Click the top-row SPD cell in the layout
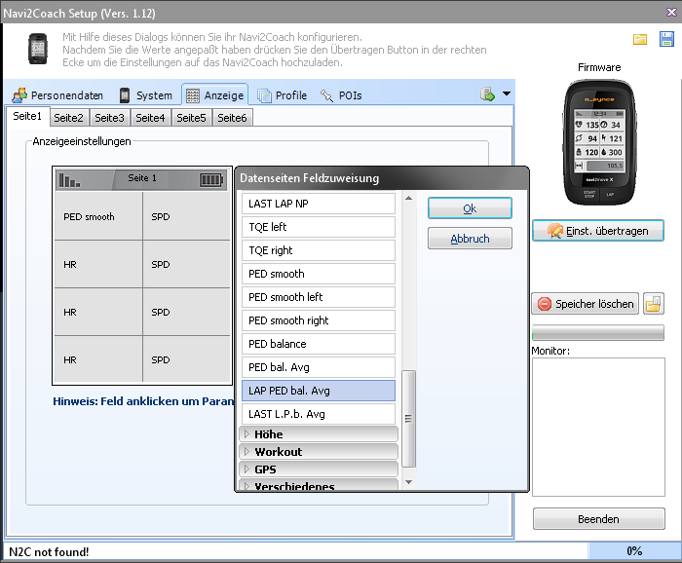The height and width of the screenshot is (563, 682). pyautogui.click(x=187, y=216)
